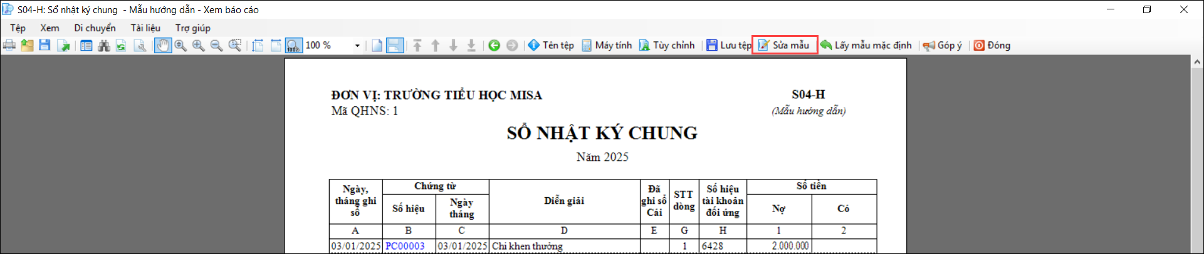Click the Print icon in the toolbar
Screen dimensions: 1204x254
coord(9,45)
